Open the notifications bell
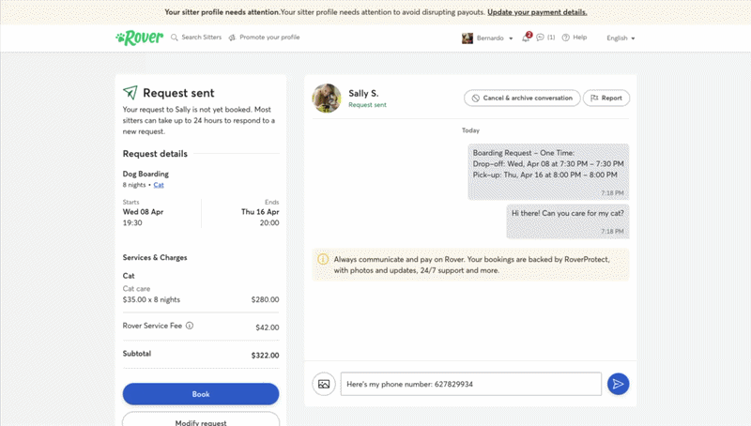Viewport: 751px width, 426px height. pyautogui.click(x=526, y=38)
